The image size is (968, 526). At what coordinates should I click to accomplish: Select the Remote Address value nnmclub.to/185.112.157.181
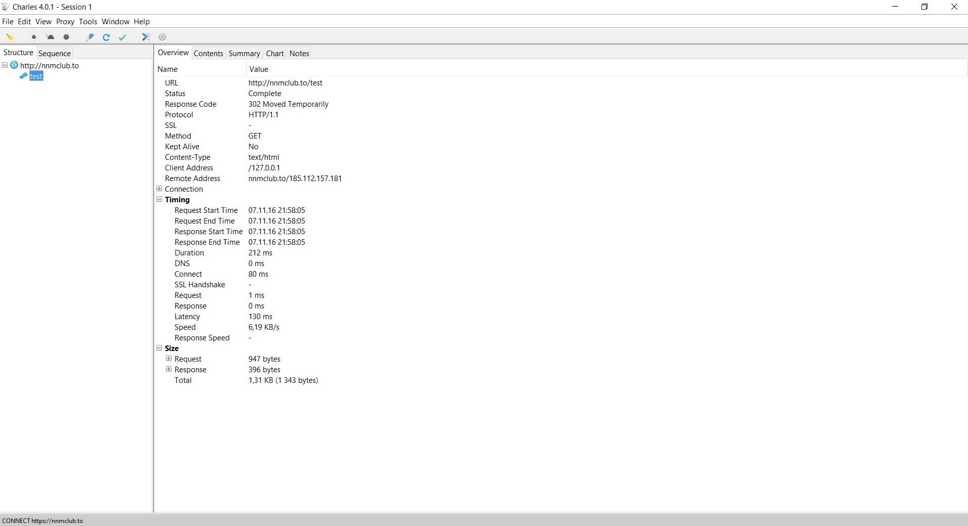295,178
